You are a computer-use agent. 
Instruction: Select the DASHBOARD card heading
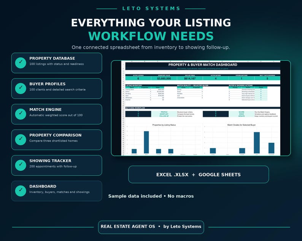(x=43, y=186)
